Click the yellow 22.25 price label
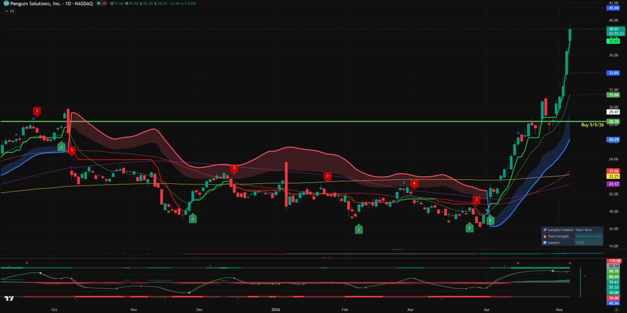 (x=614, y=176)
